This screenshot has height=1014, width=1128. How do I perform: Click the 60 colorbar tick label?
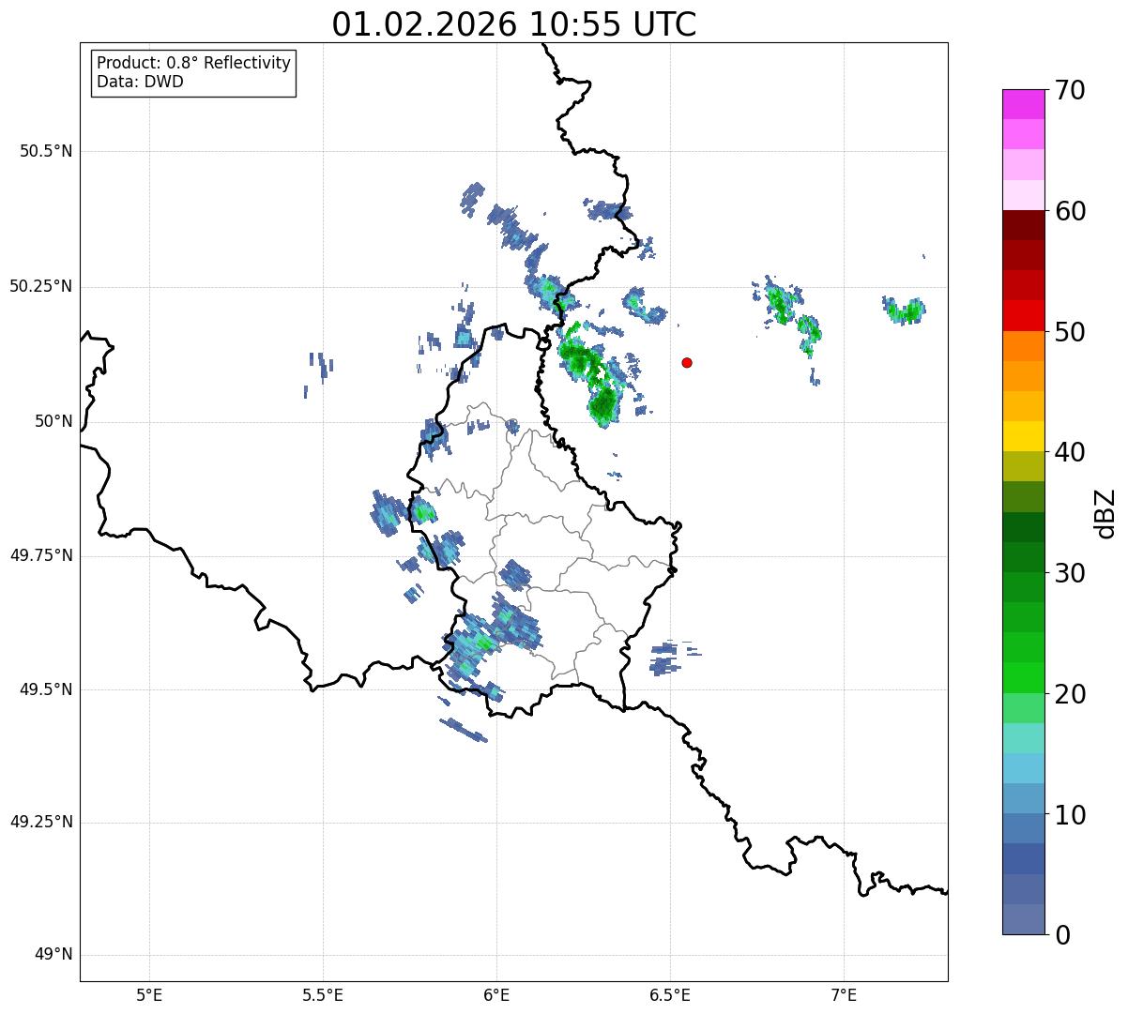click(1070, 211)
